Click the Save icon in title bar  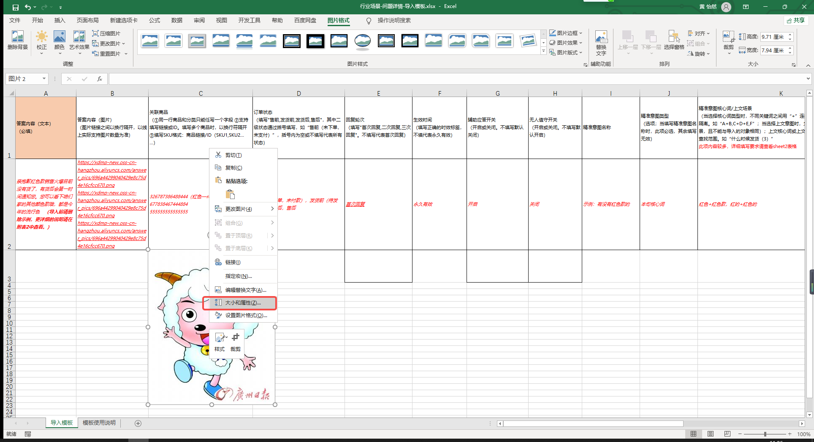pyautogui.click(x=15, y=7)
